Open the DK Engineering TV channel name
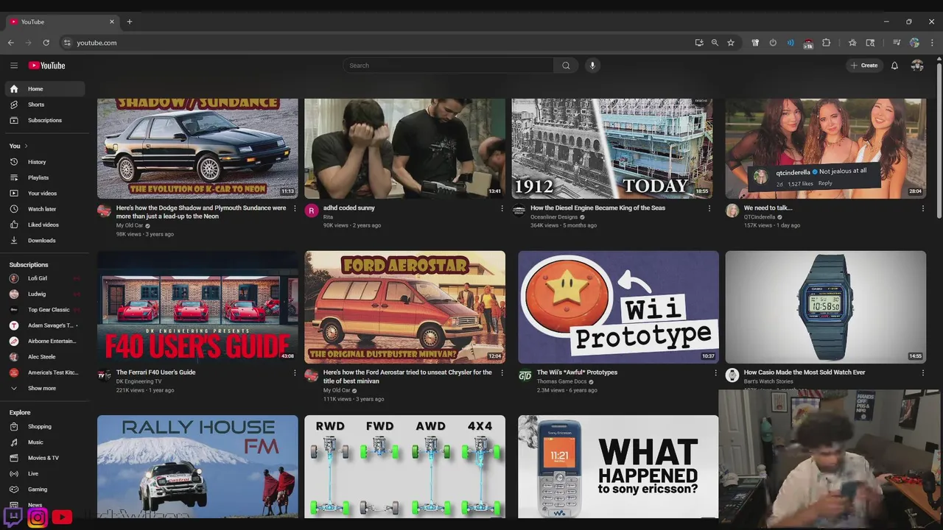This screenshot has width=943, height=530. tap(139, 381)
